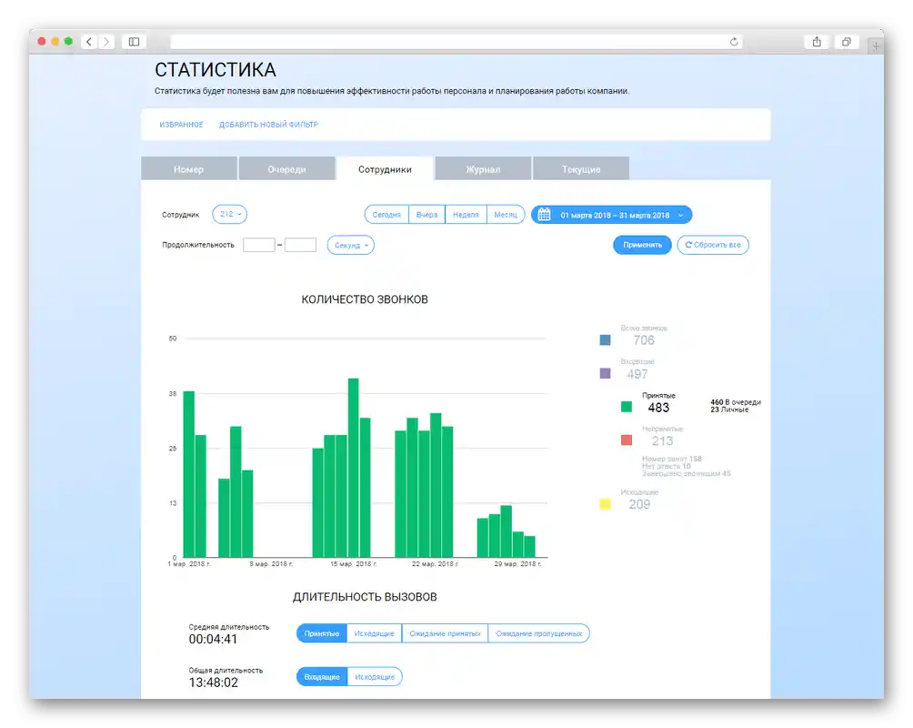The image size is (913, 728).
Task: Enable the Исходящие duration filter
Action: click(375, 632)
